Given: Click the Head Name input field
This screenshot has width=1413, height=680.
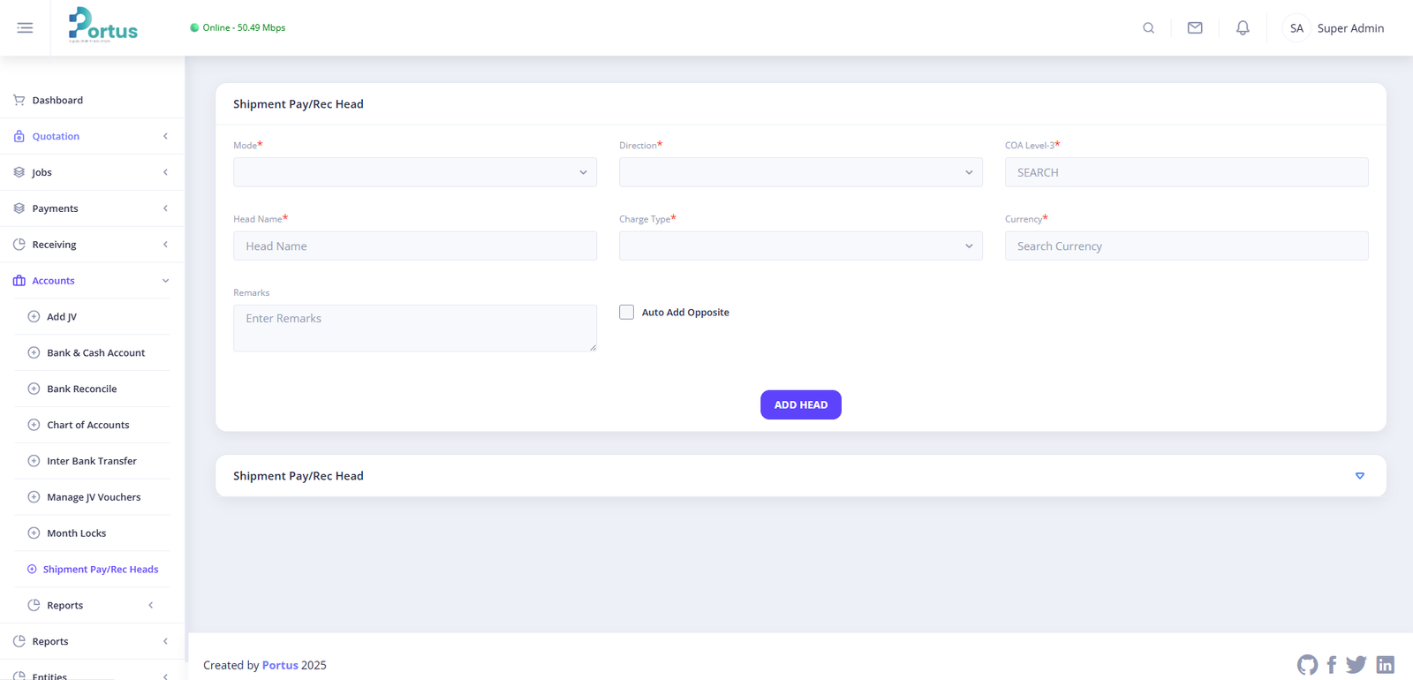Looking at the screenshot, I should click(414, 246).
